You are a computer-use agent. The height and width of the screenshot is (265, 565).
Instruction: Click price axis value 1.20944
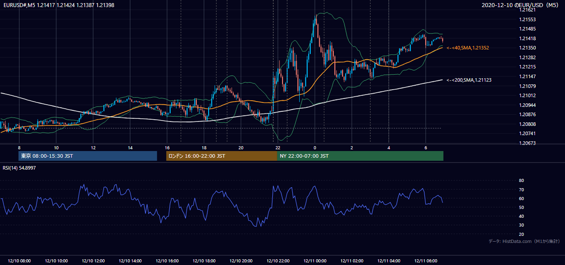[528, 105]
